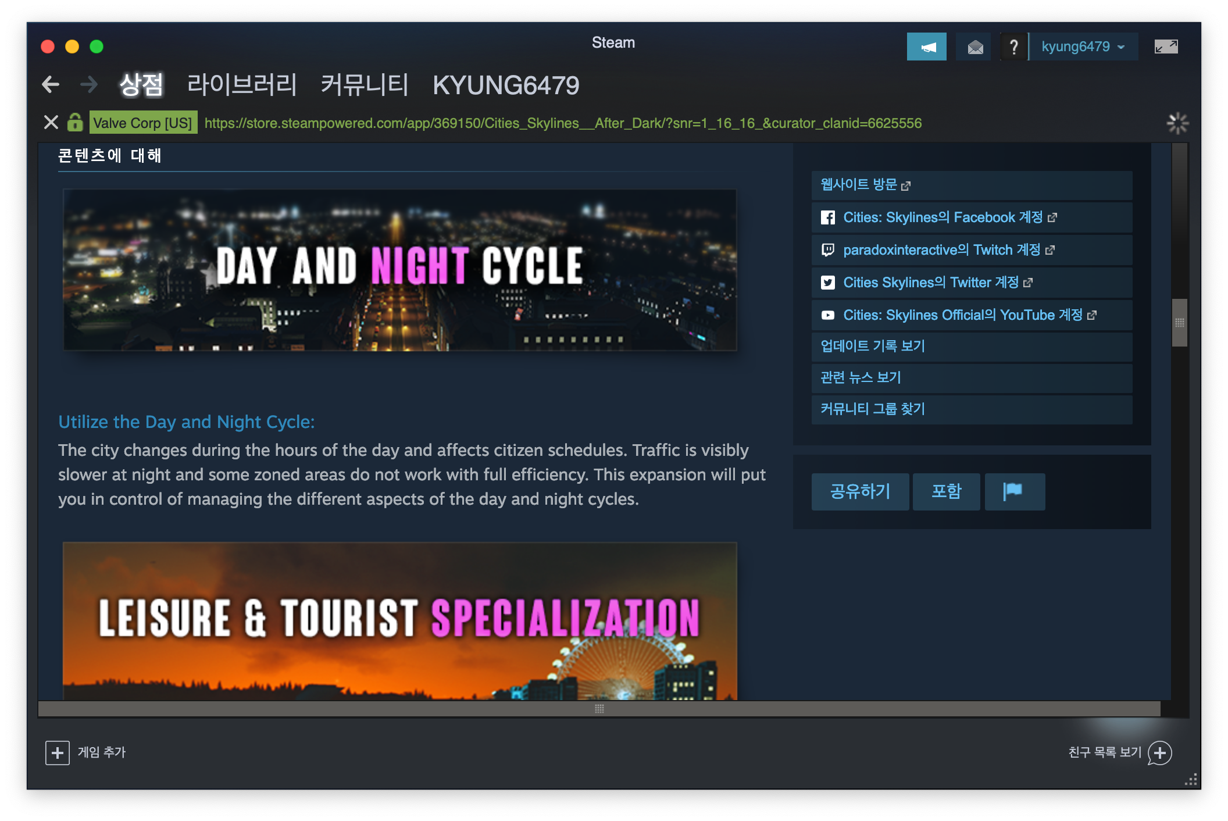Open 업데이트 기록 보기 link
1228x821 pixels.
[972, 347]
